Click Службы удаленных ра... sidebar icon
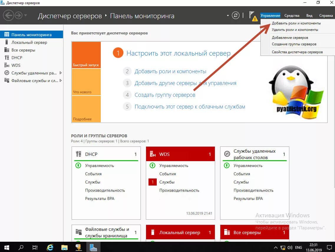This screenshot has height=252, width=335. pos(7,73)
